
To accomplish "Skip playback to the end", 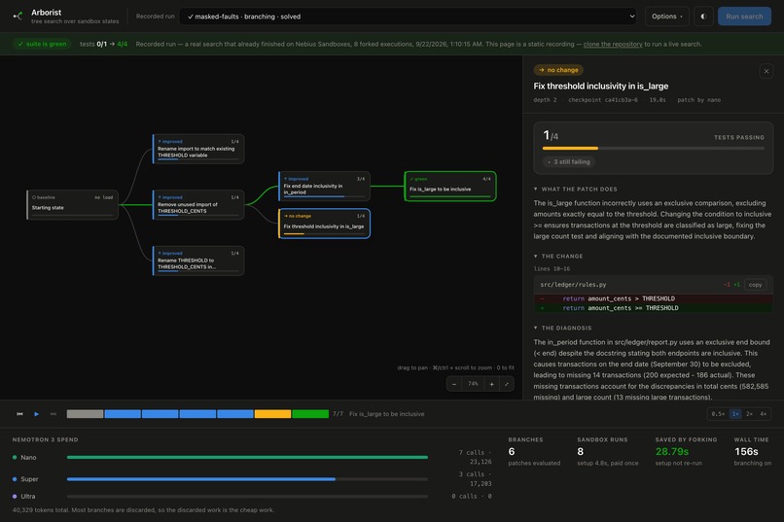I will point(53,413).
